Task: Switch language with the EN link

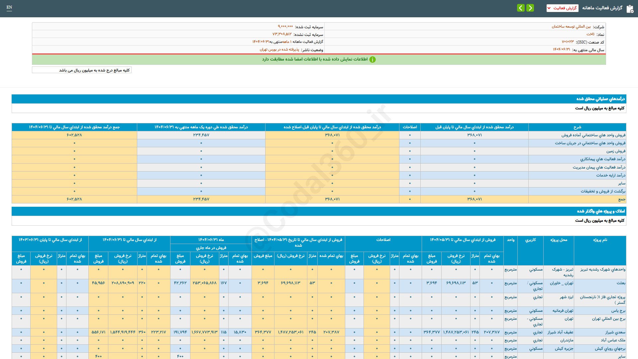Action: click(x=9, y=7)
